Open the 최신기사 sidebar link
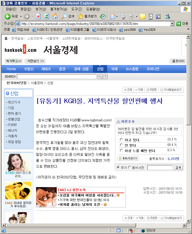 click(14, 102)
